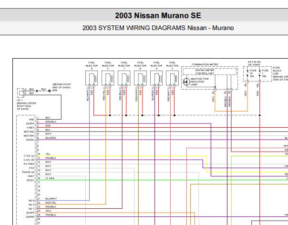Click the "HOT IN ON OR START" label
This screenshot has height=225, width=288.
[254, 63]
